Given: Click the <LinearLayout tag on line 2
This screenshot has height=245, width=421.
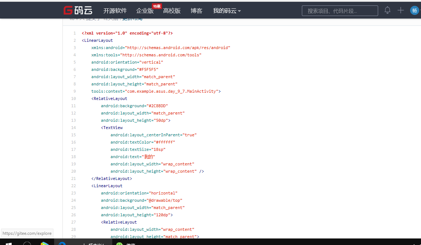Looking at the screenshot, I should pyautogui.click(x=97, y=40).
